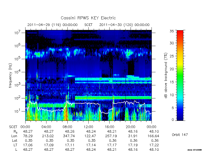
Task: Click the Lon value '31.91'
Action: point(133,136)
